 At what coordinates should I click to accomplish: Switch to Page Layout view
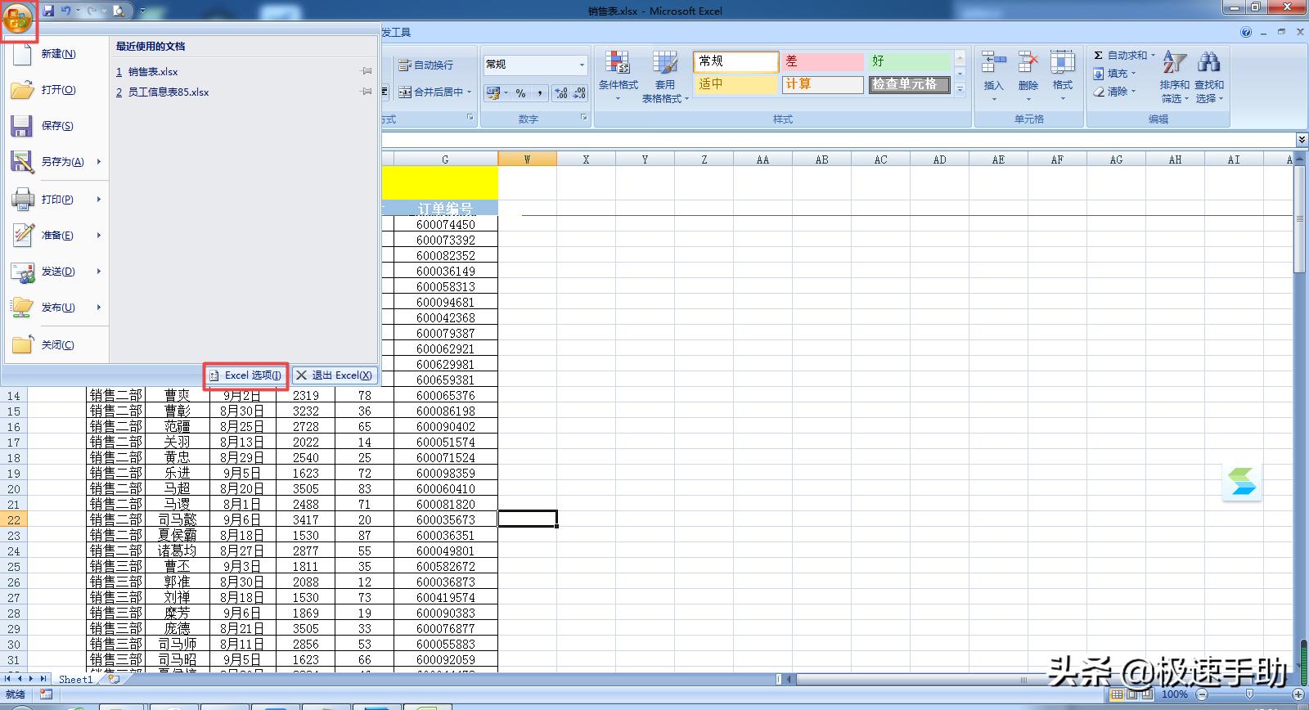(1132, 694)
